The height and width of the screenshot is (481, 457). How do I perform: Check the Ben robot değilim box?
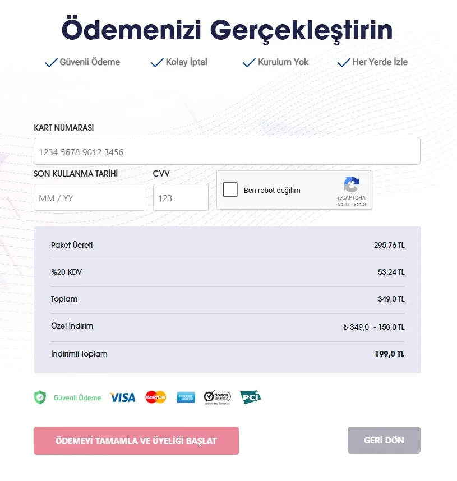click(x=230, y=190)
